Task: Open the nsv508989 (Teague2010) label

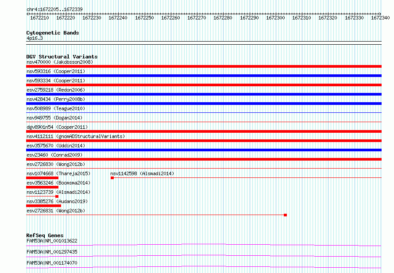Action: click(x=56, y=108)
